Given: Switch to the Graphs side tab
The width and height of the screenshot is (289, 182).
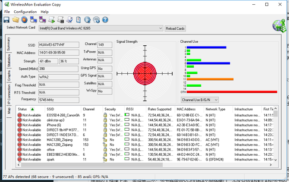Looking at the screenshot, I should click(9, 75).
